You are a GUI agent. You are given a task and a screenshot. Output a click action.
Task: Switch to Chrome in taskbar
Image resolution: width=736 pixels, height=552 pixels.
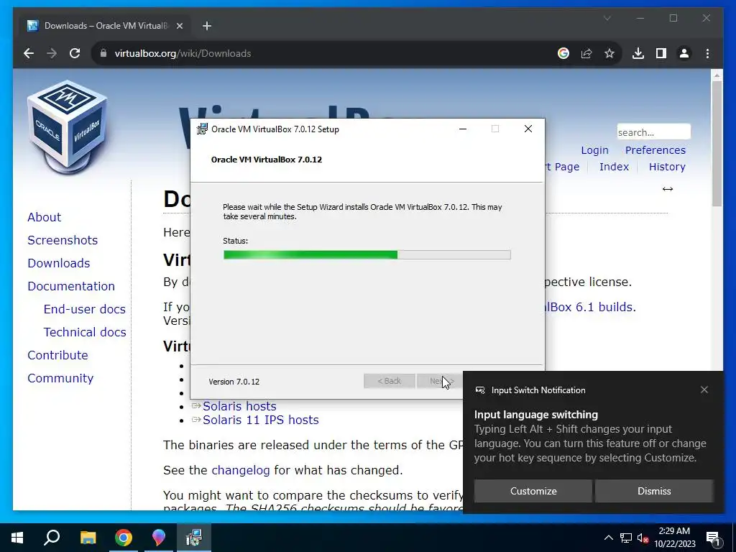[124, 538]
